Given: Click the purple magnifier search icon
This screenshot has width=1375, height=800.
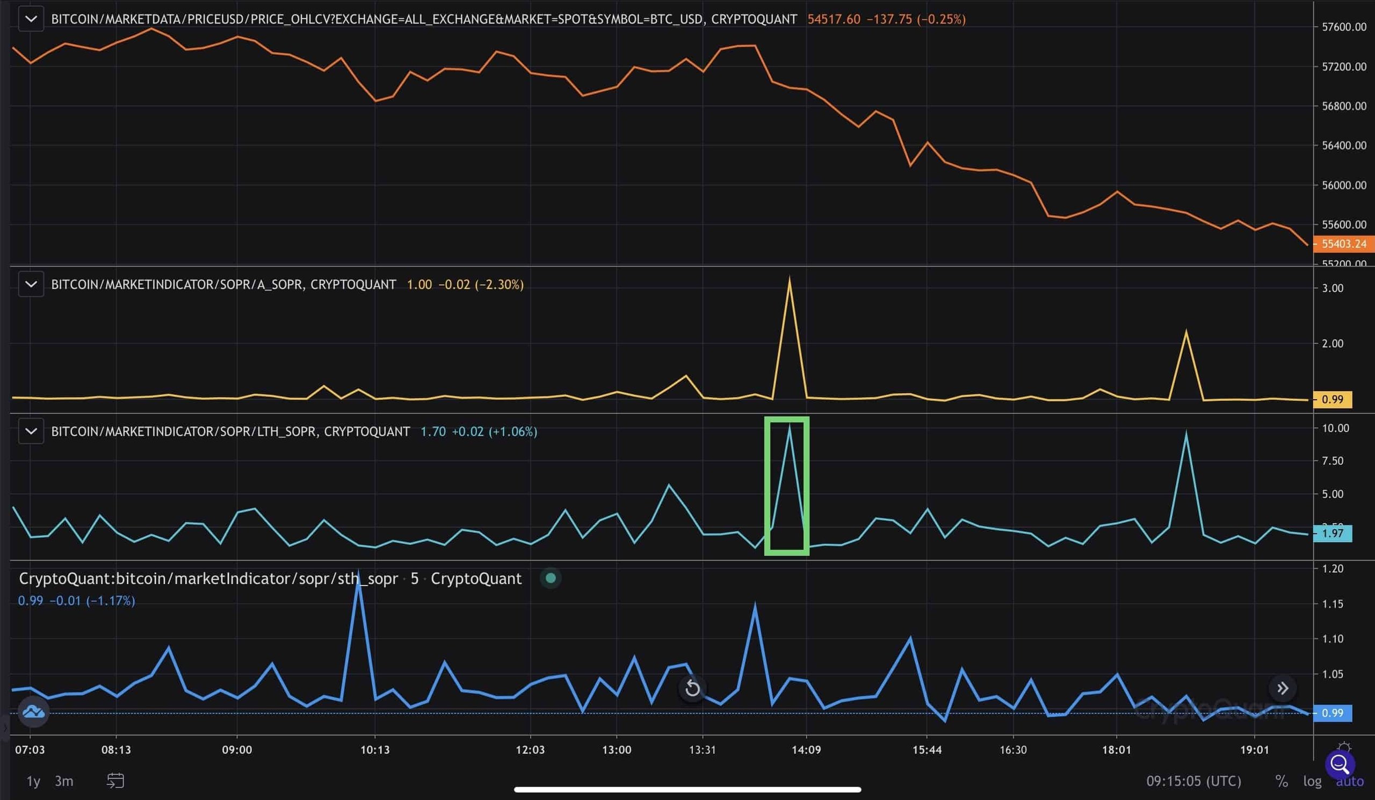Looking at the screenshot, I should pos(1340,764).
